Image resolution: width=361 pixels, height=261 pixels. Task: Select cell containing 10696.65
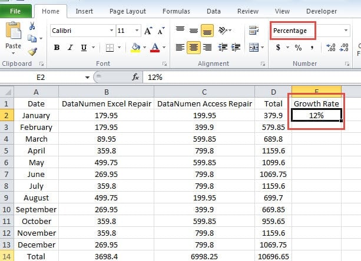273,256
